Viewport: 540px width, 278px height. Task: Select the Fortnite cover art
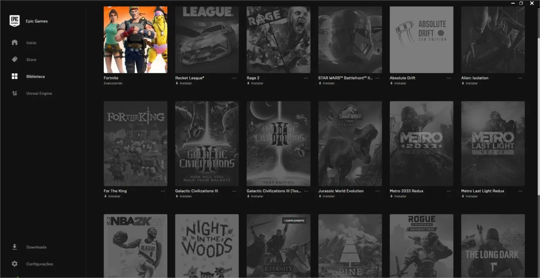(x=135, y=40)
